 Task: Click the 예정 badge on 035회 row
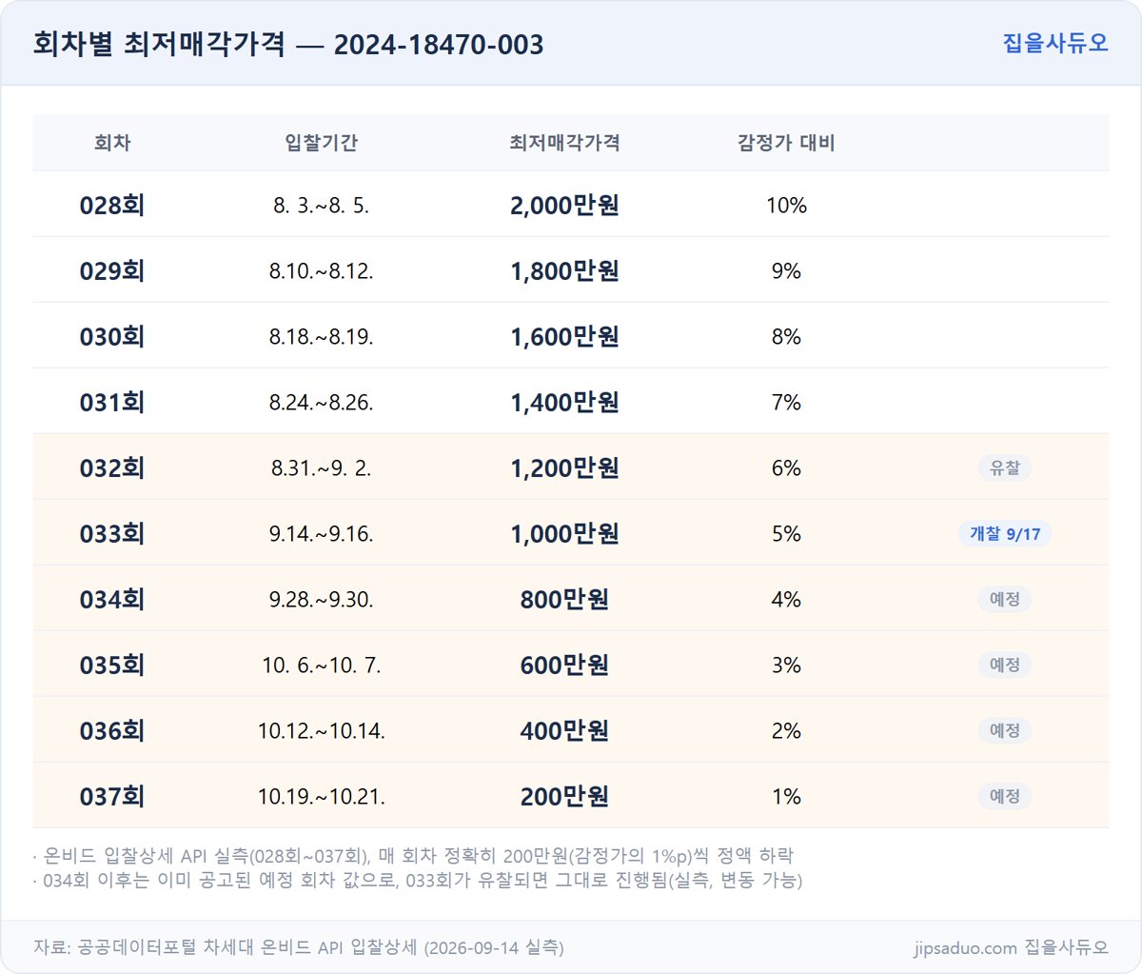tap(1005, 665)
